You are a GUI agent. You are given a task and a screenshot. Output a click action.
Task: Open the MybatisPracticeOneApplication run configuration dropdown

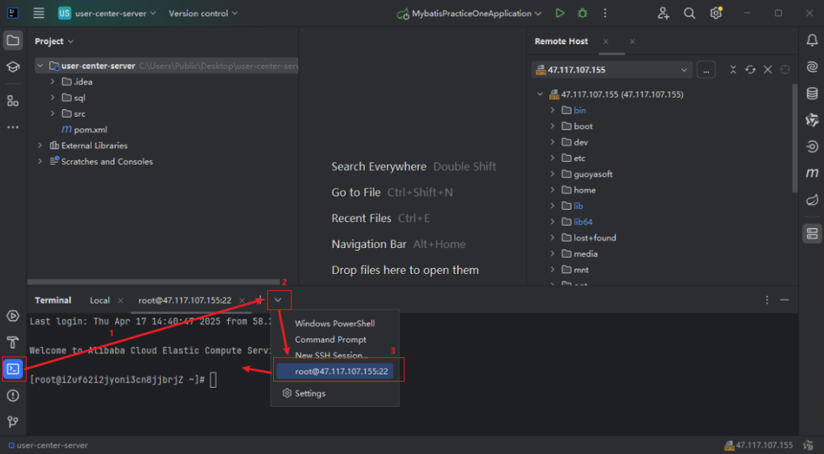coord(469,13)
